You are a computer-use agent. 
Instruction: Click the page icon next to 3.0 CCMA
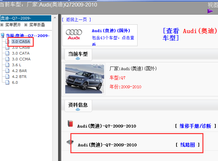click(x=7, y=59)
